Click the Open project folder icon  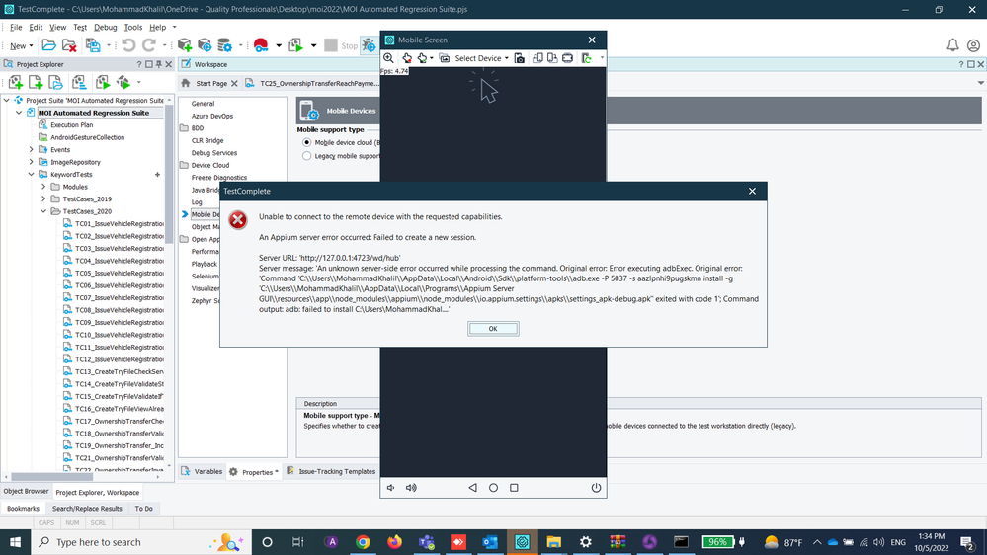48,45
